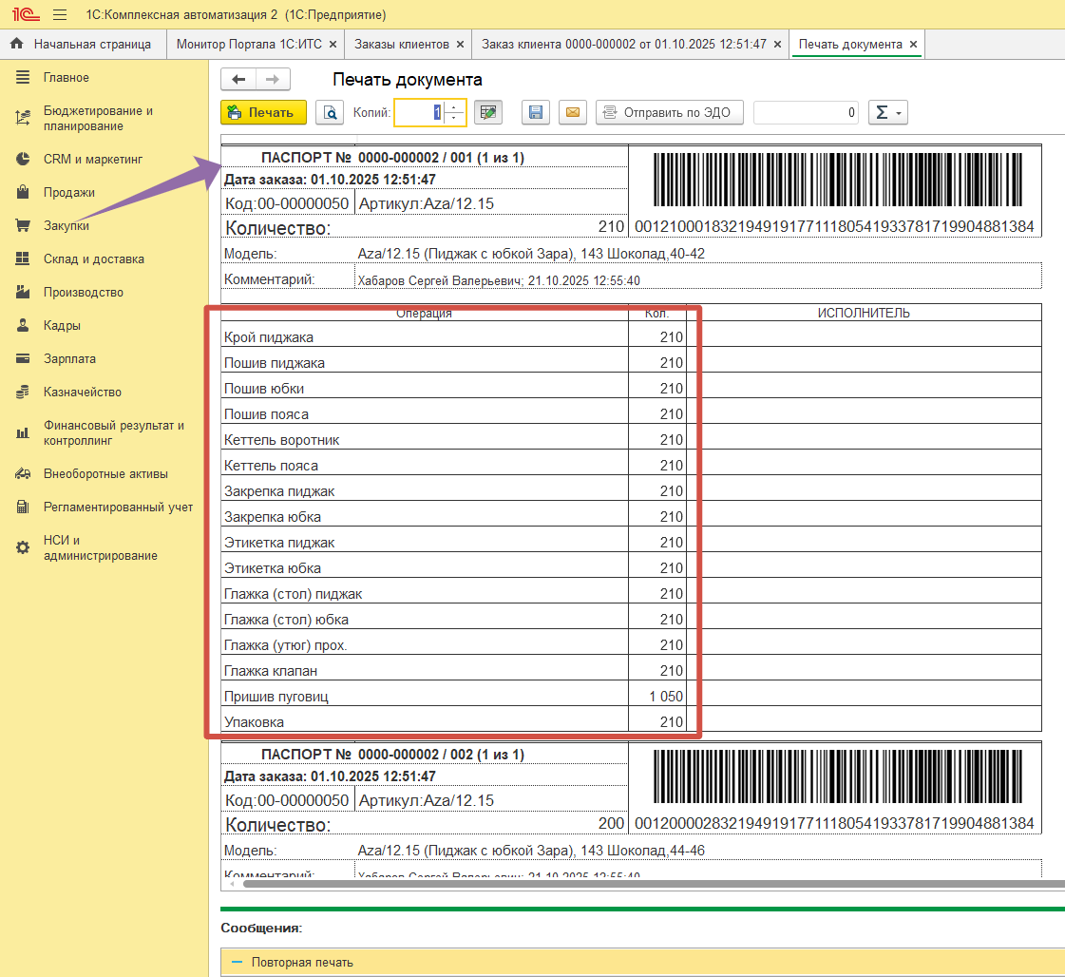Viewport: 1065px width, 977px height.
Task: Open the Закупки section with cart icon
Action: tap(67, 226)
